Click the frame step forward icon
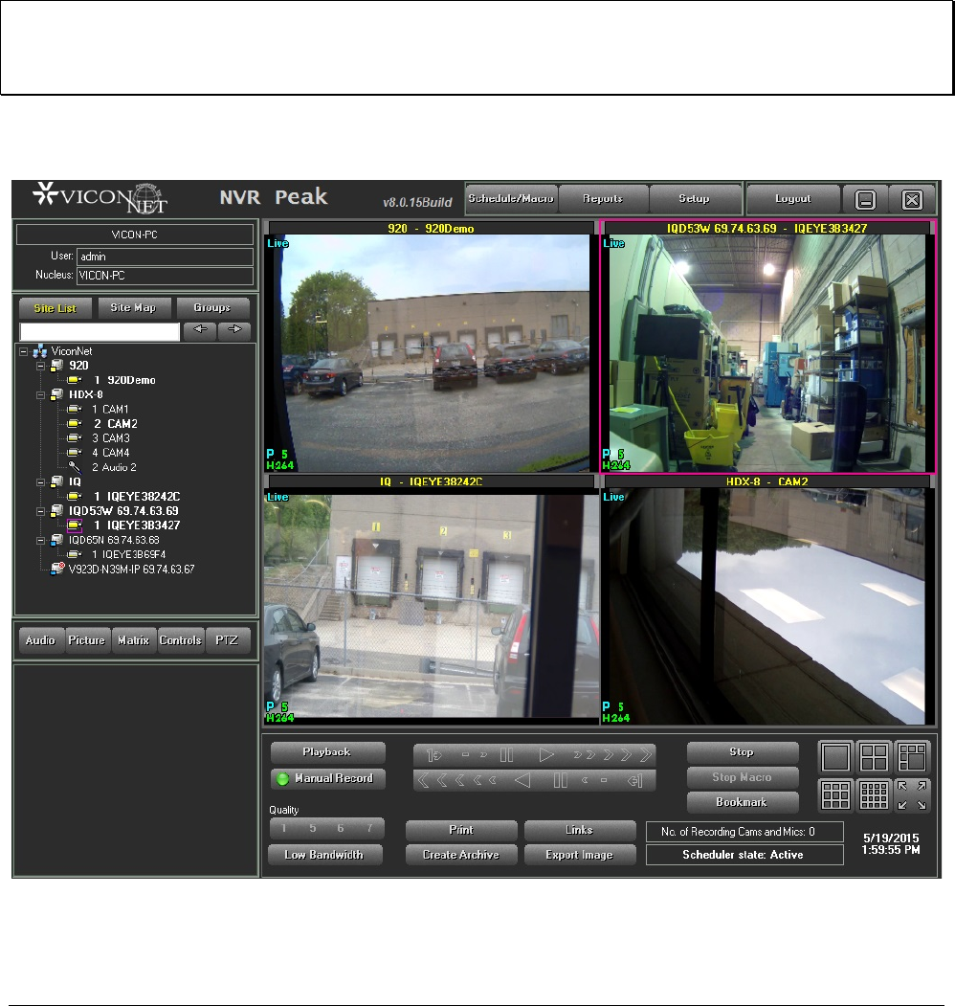 click(x=434, y=755)
